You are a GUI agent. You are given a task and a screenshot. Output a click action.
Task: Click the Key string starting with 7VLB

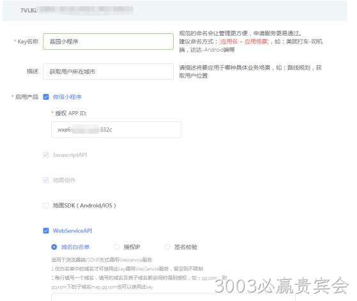coord(77,10)
